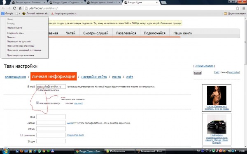The image size is (247, 154).
Task: Focus the ICQ input field
Action: coord(51,117)
